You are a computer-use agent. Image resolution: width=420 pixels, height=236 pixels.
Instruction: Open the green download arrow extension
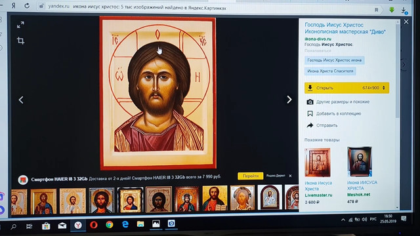tap(392, 10)
